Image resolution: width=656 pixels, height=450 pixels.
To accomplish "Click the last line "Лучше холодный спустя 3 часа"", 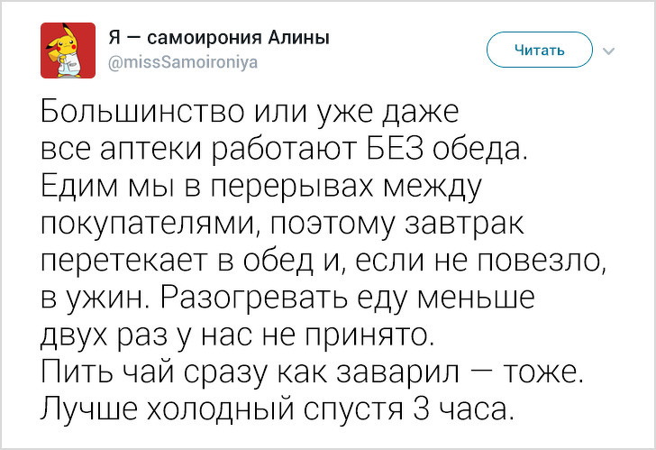I will point(278,408).
